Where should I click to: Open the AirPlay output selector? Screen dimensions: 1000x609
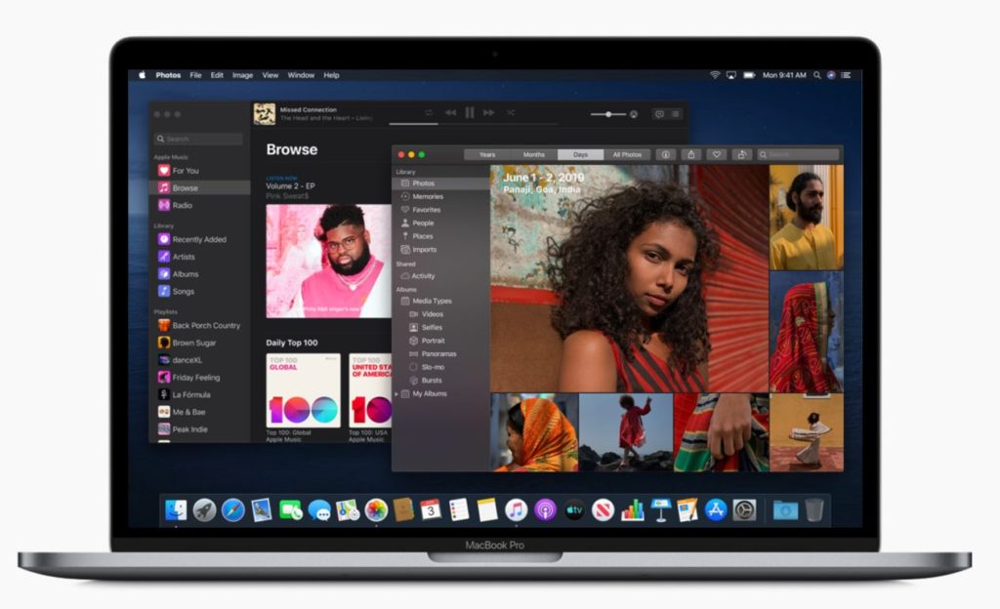633,114
